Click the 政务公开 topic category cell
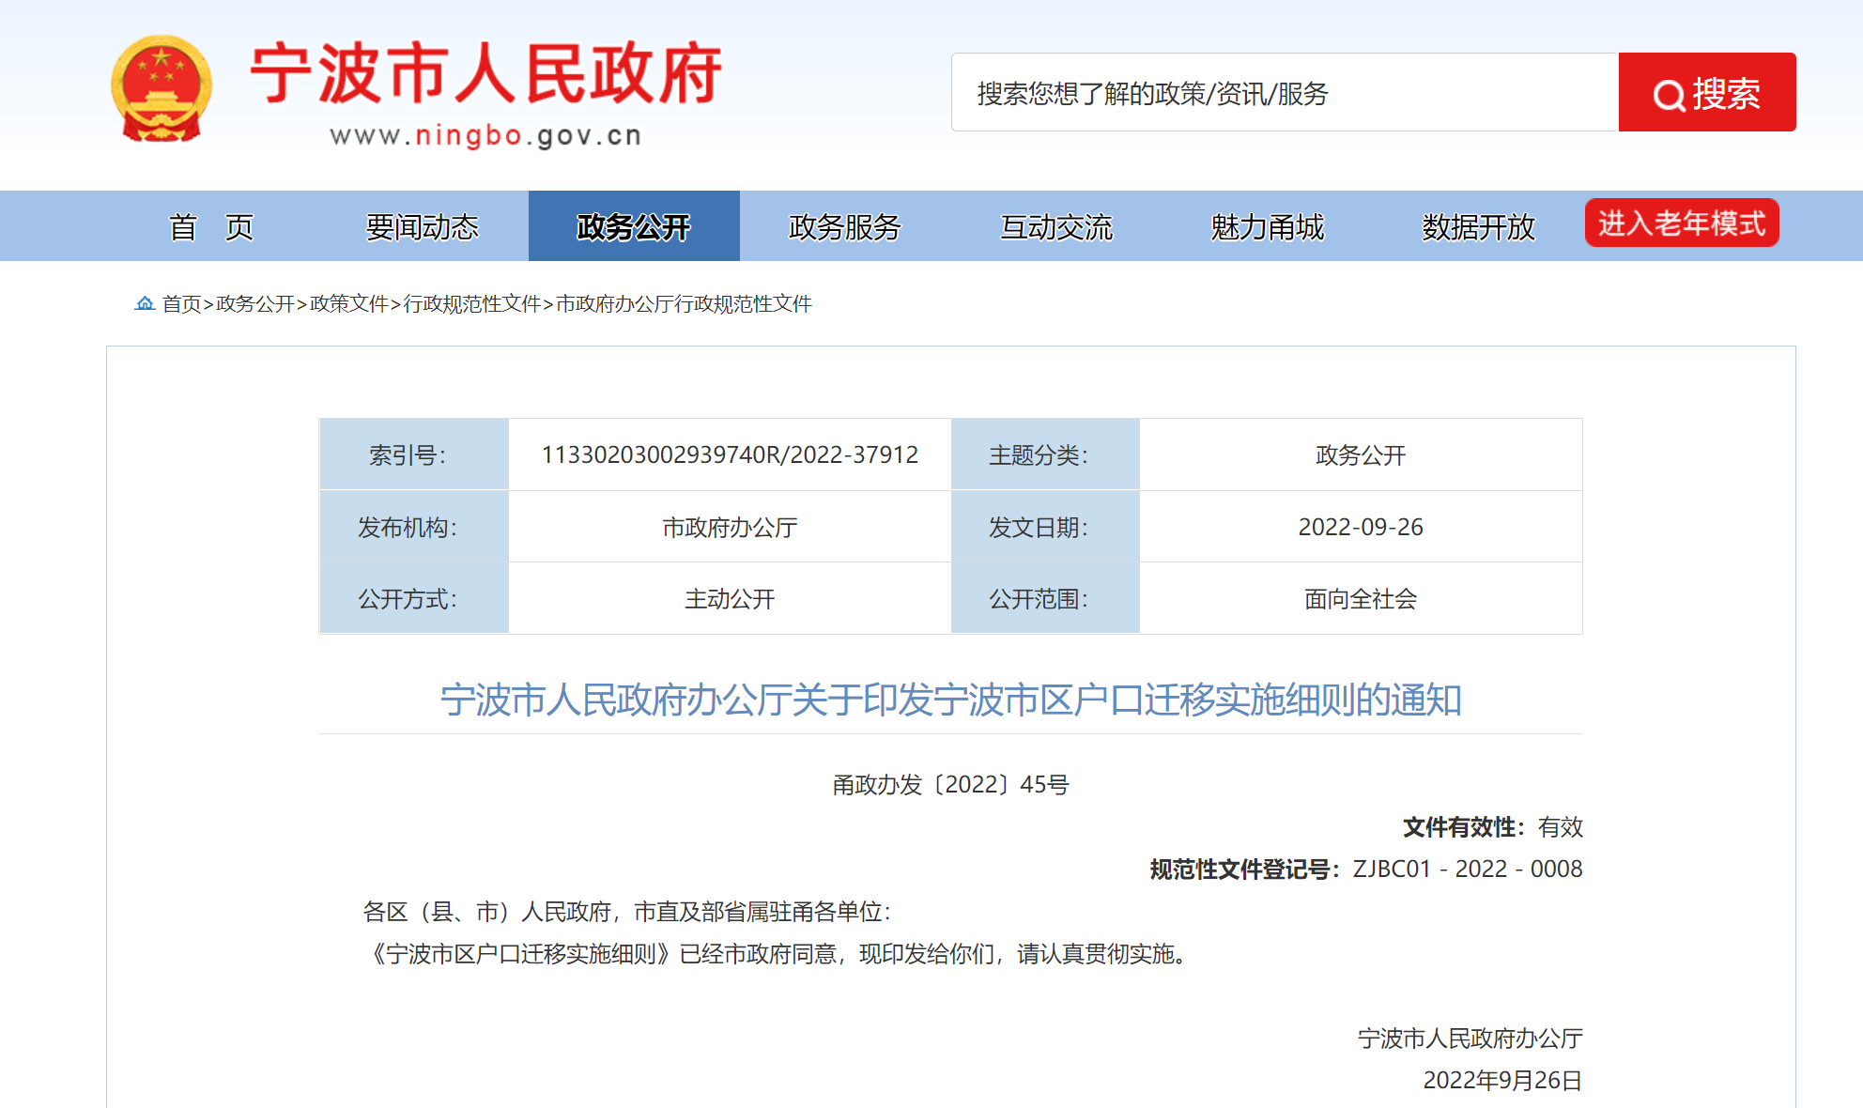 click(x=1361, y=454)
